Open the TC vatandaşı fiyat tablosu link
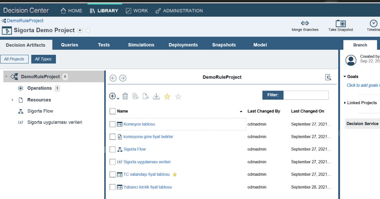 click(x=146, y=174)
